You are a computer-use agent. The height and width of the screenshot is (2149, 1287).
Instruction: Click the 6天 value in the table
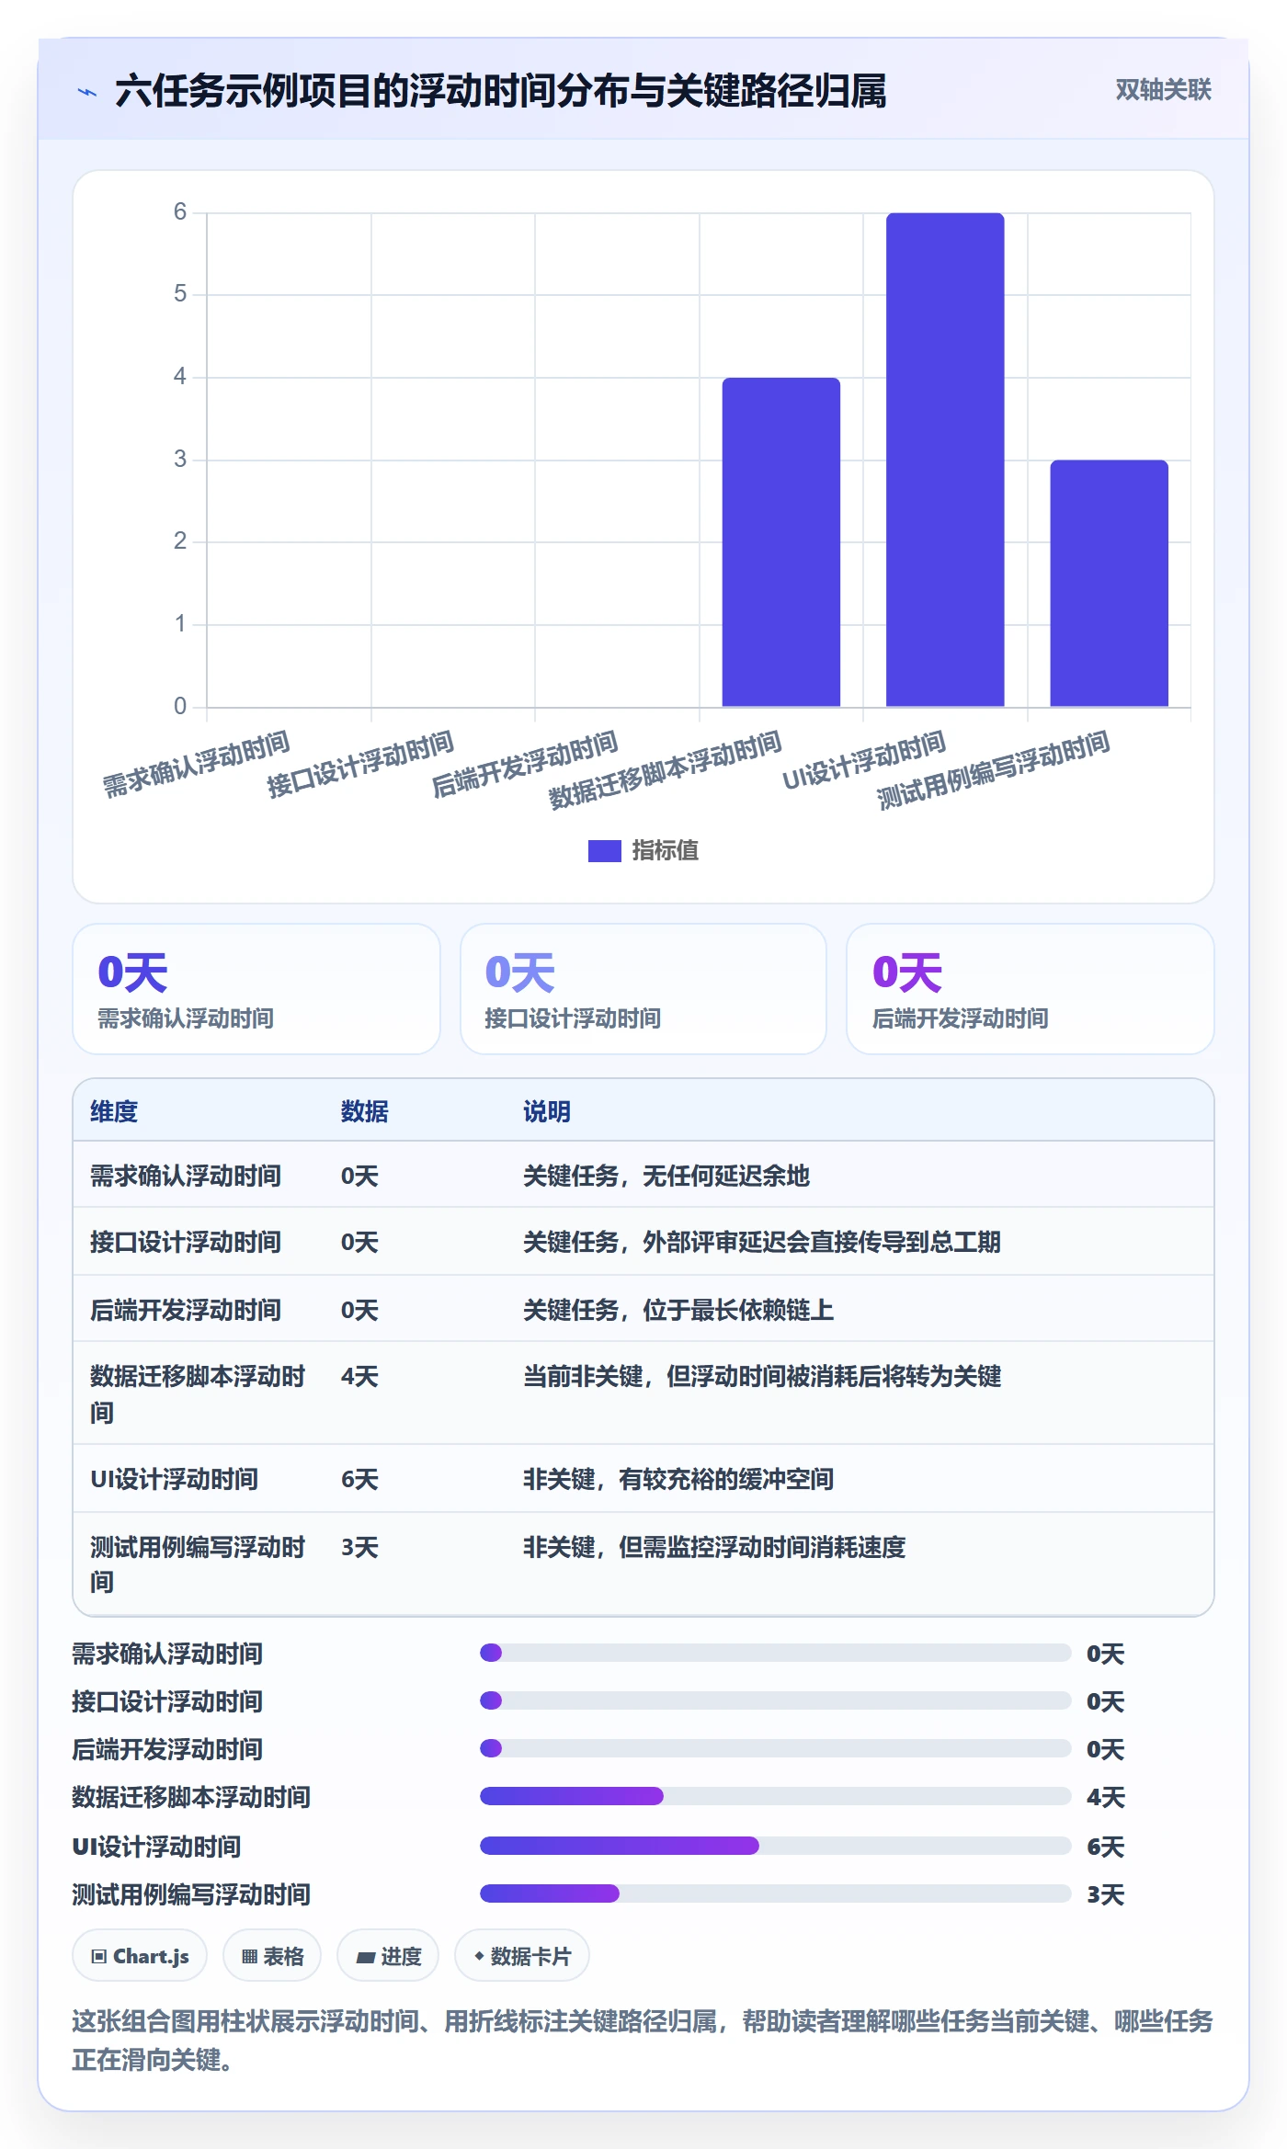coord(359,1479)
